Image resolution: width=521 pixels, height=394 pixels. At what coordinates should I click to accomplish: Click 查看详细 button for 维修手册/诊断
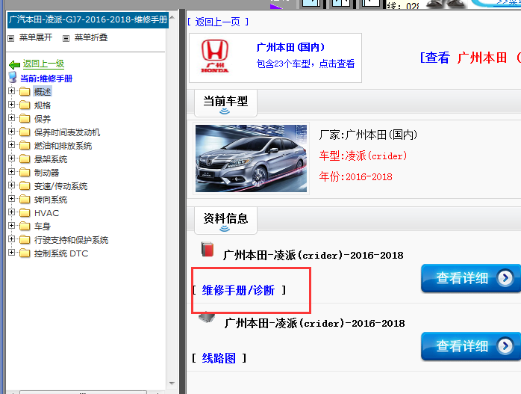(470, 278)
